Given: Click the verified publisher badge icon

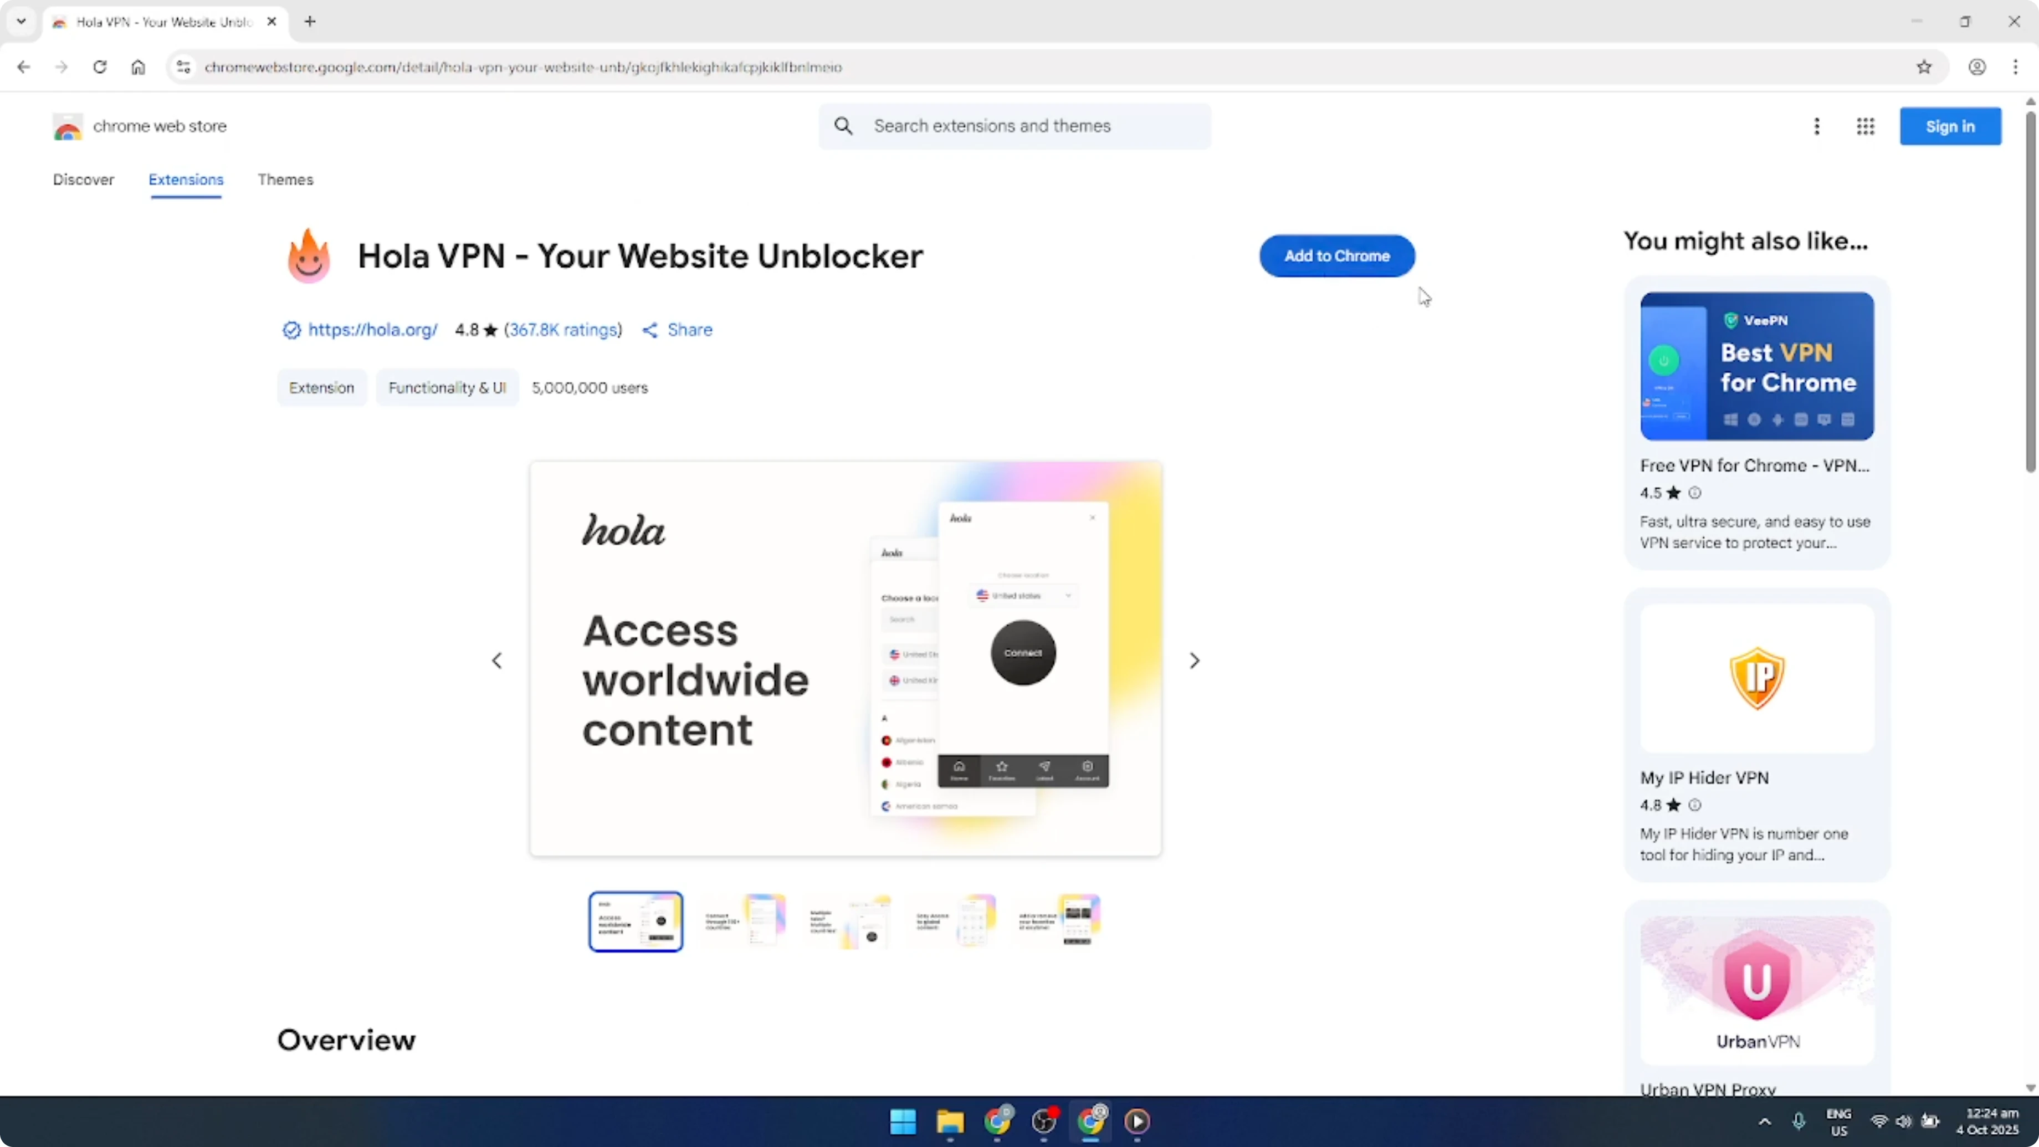Looking at the screenshot, I should 291,330.
